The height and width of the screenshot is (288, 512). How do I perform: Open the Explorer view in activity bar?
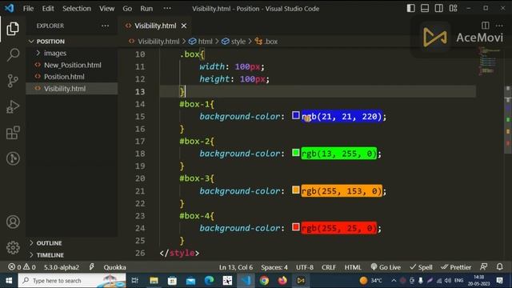pyautogui.click(x=13, y=29)
